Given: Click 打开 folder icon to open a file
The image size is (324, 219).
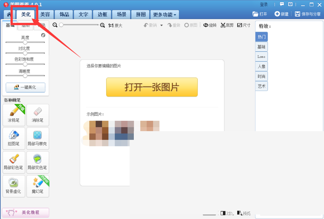Looking at the screenshot, I should point(260,14).
